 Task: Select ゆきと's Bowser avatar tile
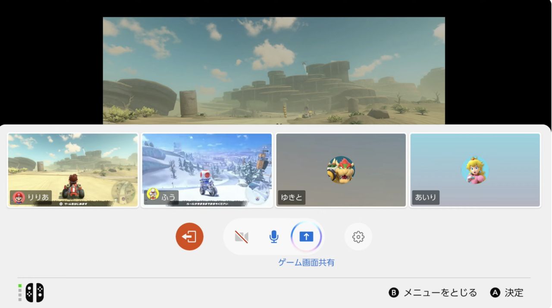[x=341, y=170]
